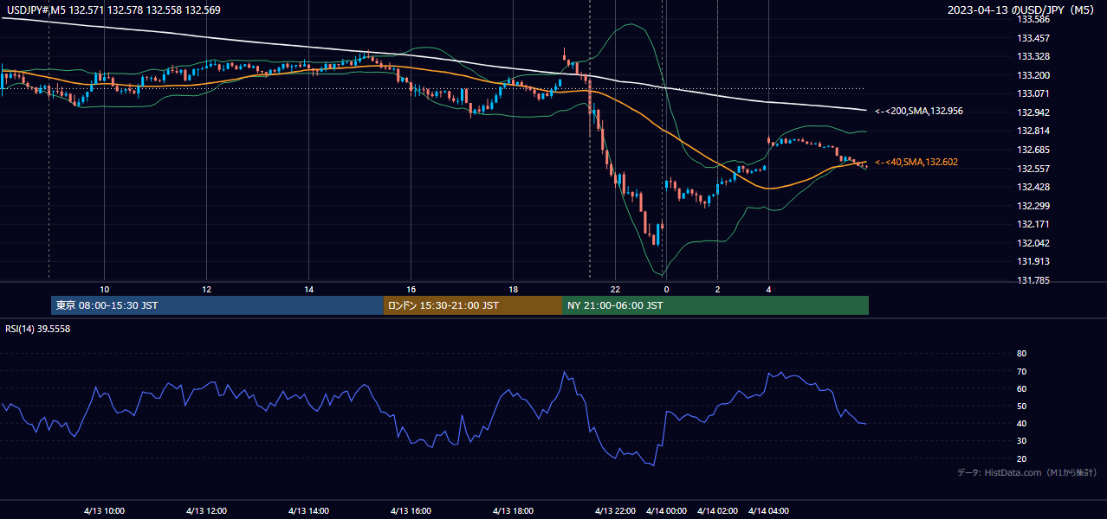Click hour tick 14 under the price chart
This screenshot has width=1107, height=519.
(308, 289)
